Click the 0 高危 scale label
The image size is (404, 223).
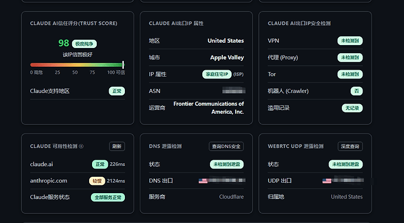[x=36, y=73]
